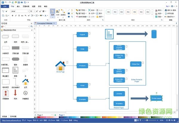Apply the first Abc style preset
The width and height of the screenshot is (179, 123).
pyautogui.click(x=109, y=12)
